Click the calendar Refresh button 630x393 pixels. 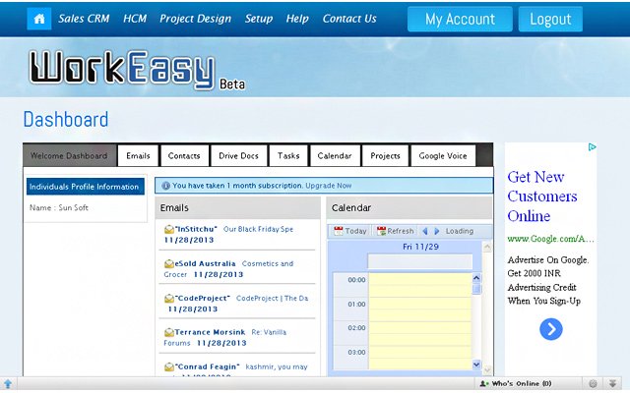(x=395, y=231)
